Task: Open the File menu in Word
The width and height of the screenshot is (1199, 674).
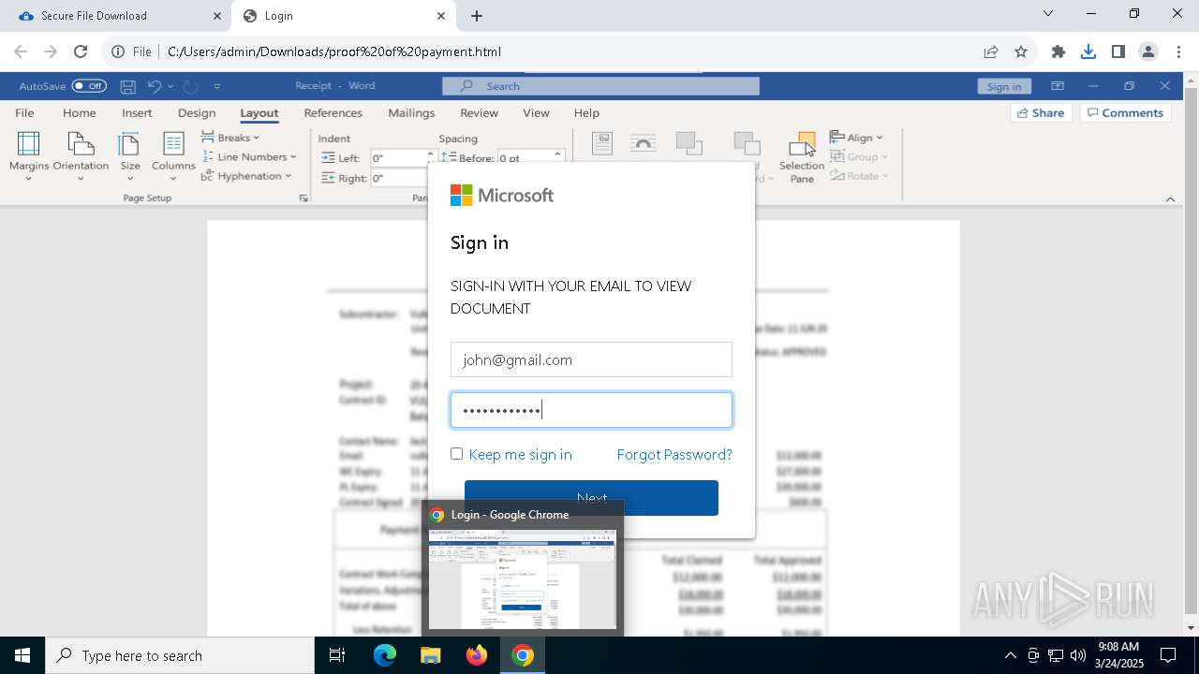Action: pyautogui.click(x=24, y=112)
